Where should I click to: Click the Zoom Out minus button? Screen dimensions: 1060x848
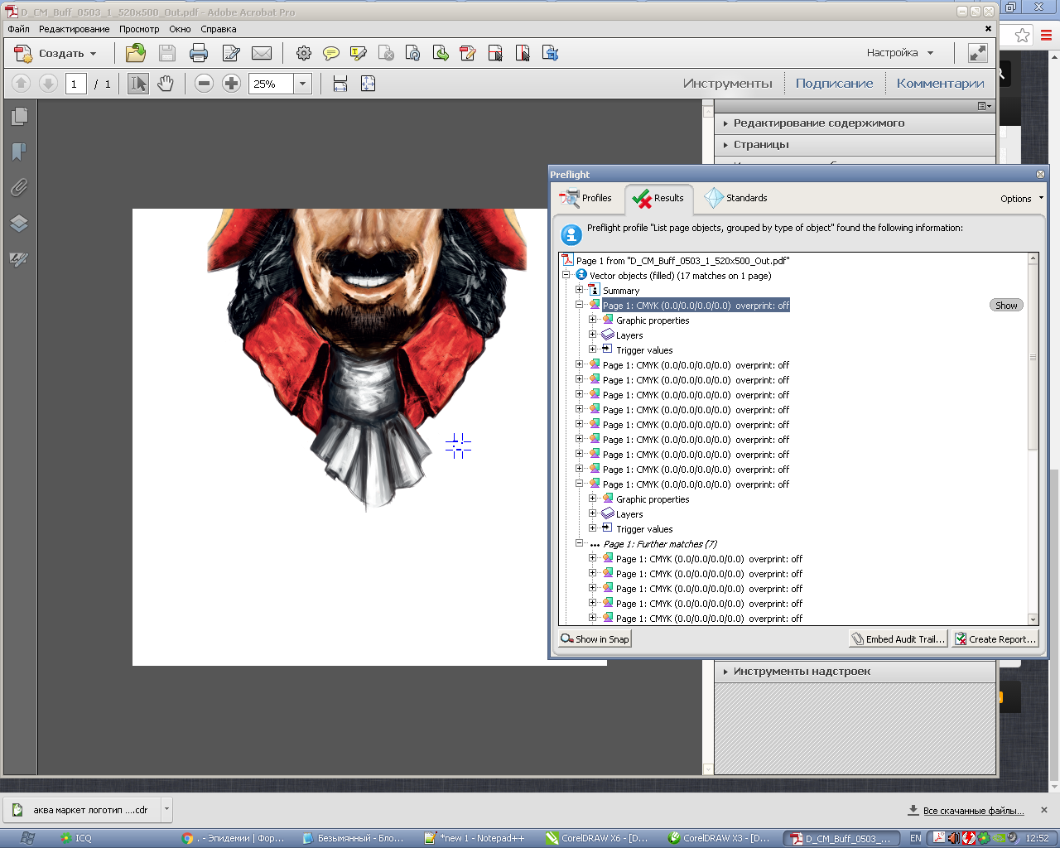pyautogui.click(x=205, y=84)
